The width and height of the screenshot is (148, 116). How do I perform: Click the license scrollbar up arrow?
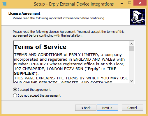tap(131, 44)
